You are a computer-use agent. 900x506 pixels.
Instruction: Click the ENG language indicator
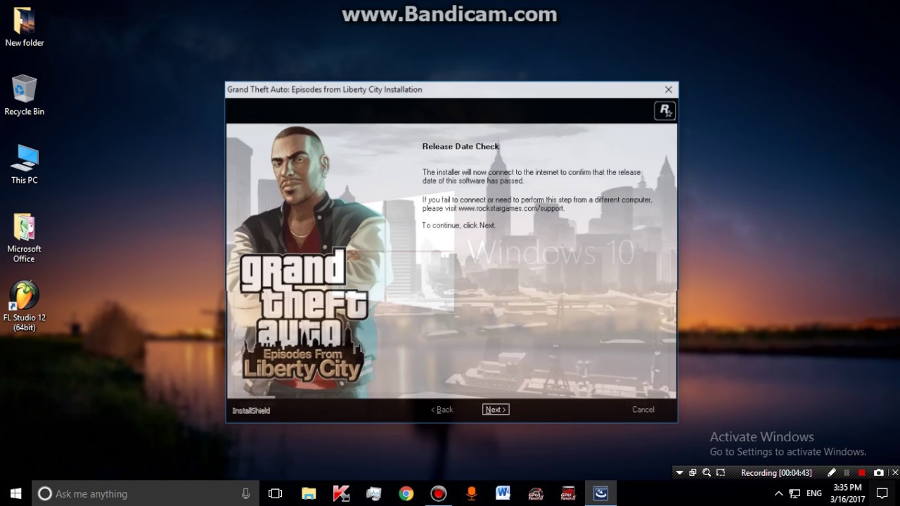814,493
